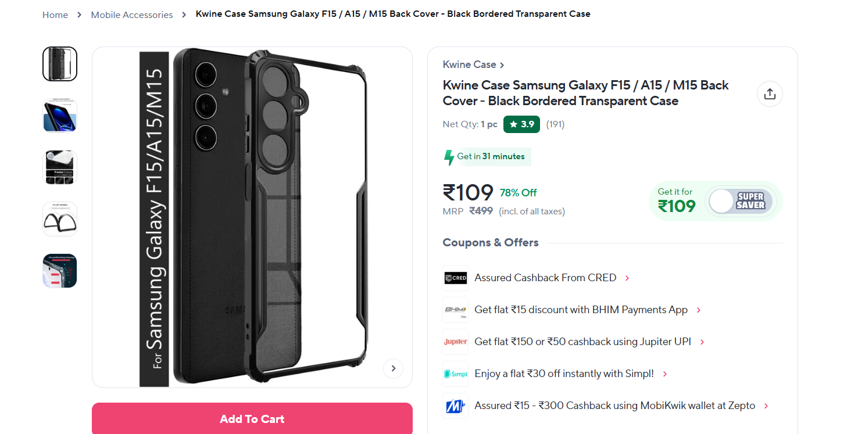Click the CRED logo icon
This screenshot has width=865, height=434.
pos(455,278)
